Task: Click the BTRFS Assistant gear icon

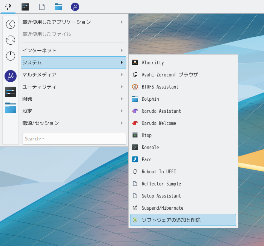Action: (135, 87)
